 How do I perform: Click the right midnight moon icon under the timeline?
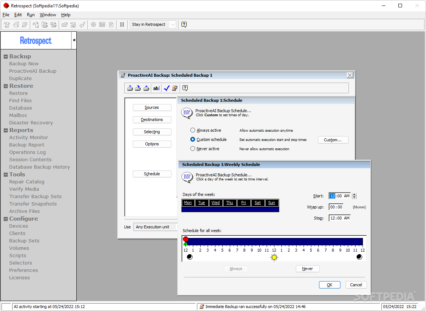pos(359,257)
